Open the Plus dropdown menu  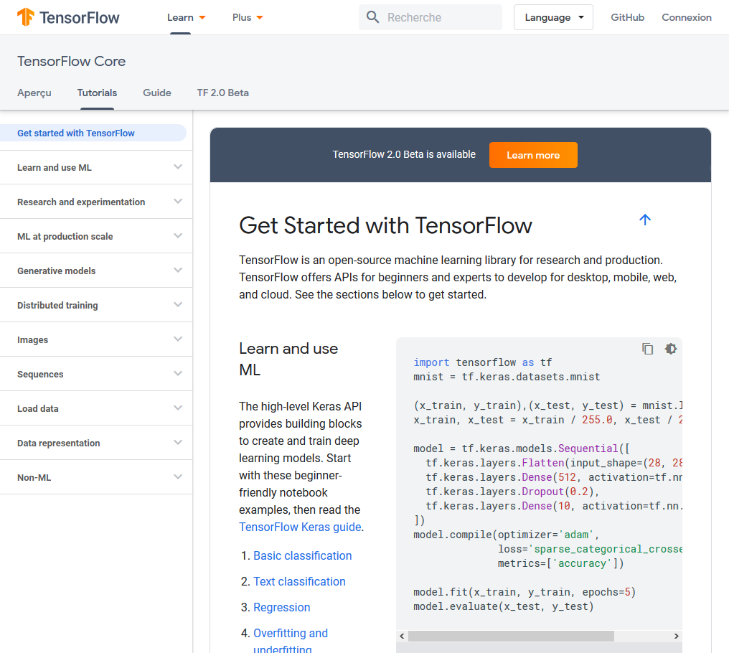[248, 17]
